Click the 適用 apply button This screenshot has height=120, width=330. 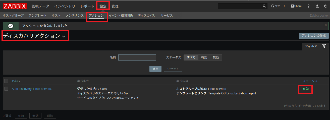pyautogui.click(x=155, y=69)
